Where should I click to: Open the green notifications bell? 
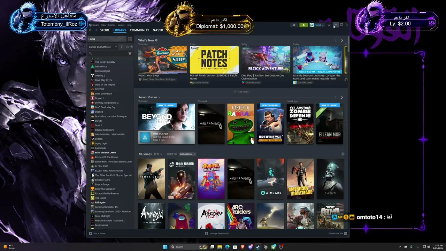(x=303, y=25)
